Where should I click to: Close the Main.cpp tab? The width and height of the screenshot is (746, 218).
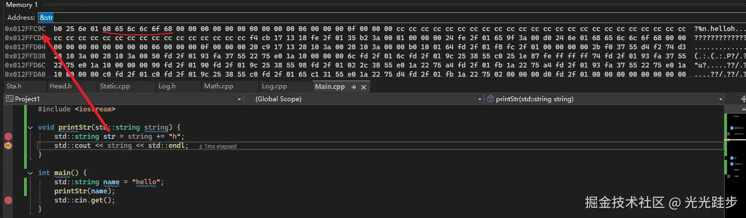(363, 87)
